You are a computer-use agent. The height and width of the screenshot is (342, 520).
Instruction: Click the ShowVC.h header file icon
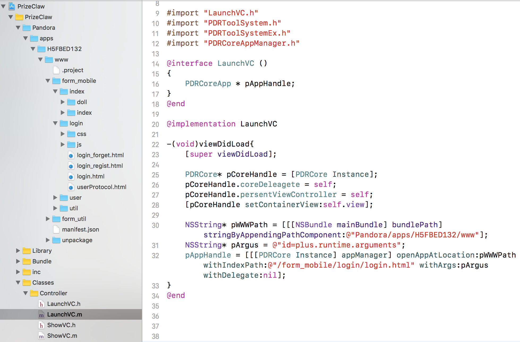pos(41,325)
